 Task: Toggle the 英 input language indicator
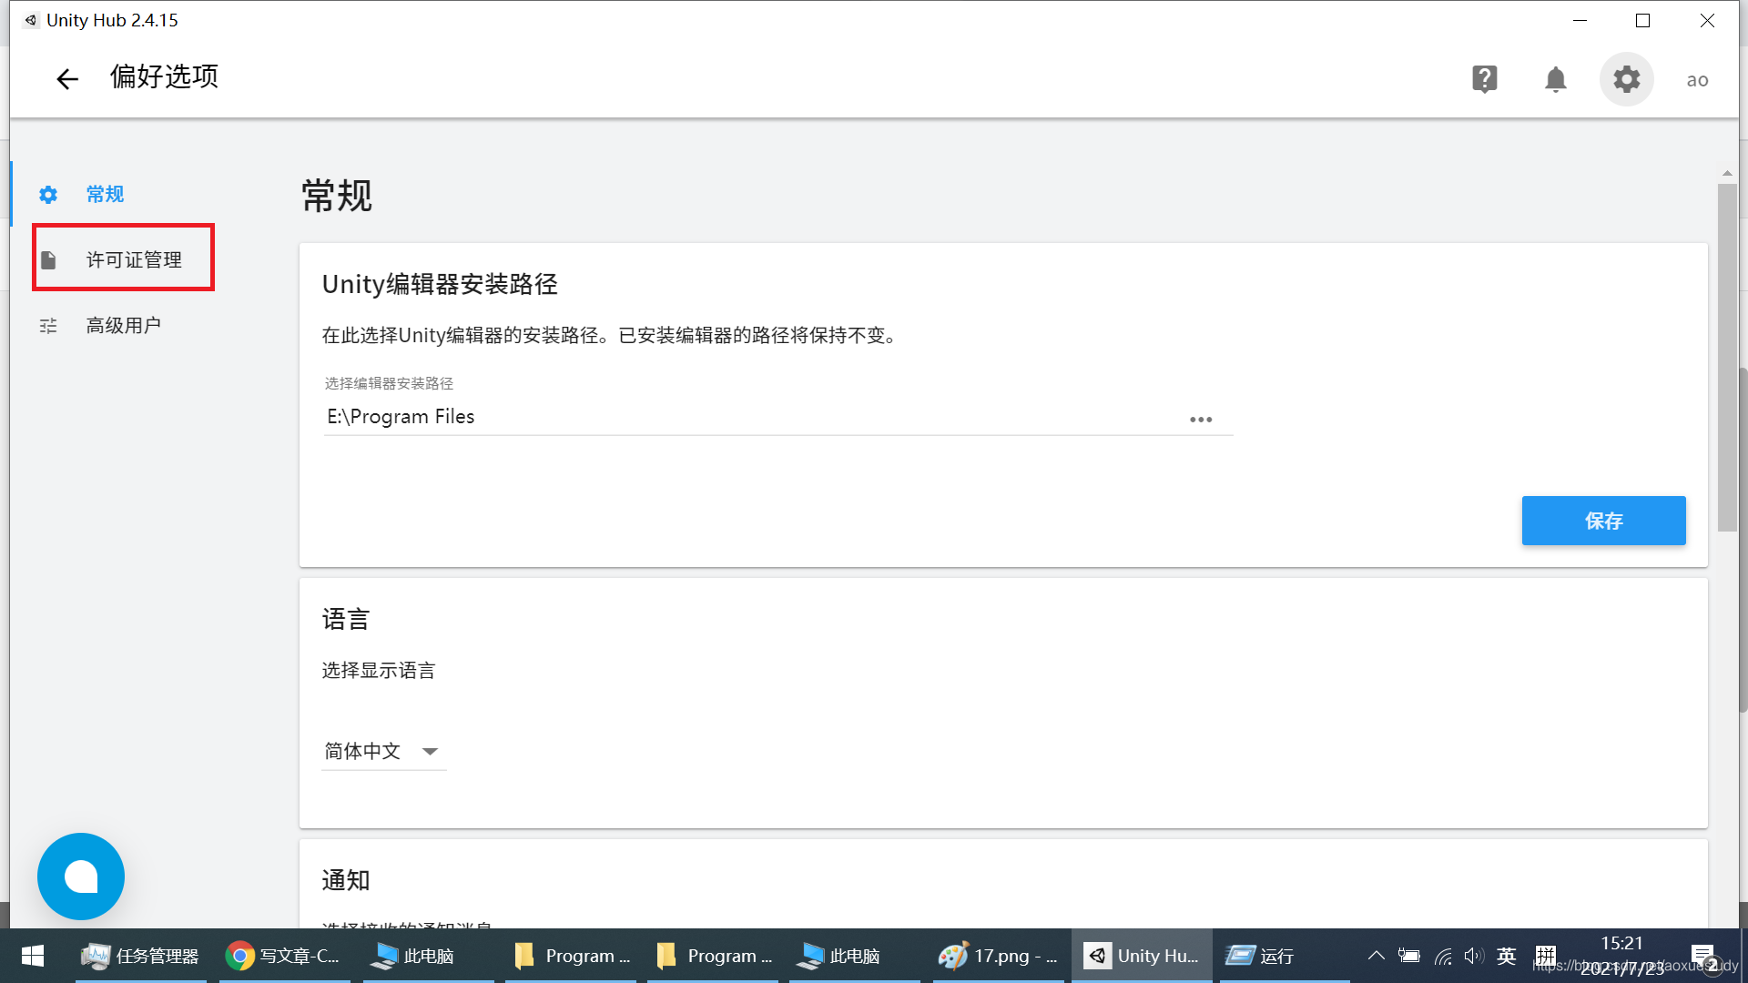click(1507, 956)
